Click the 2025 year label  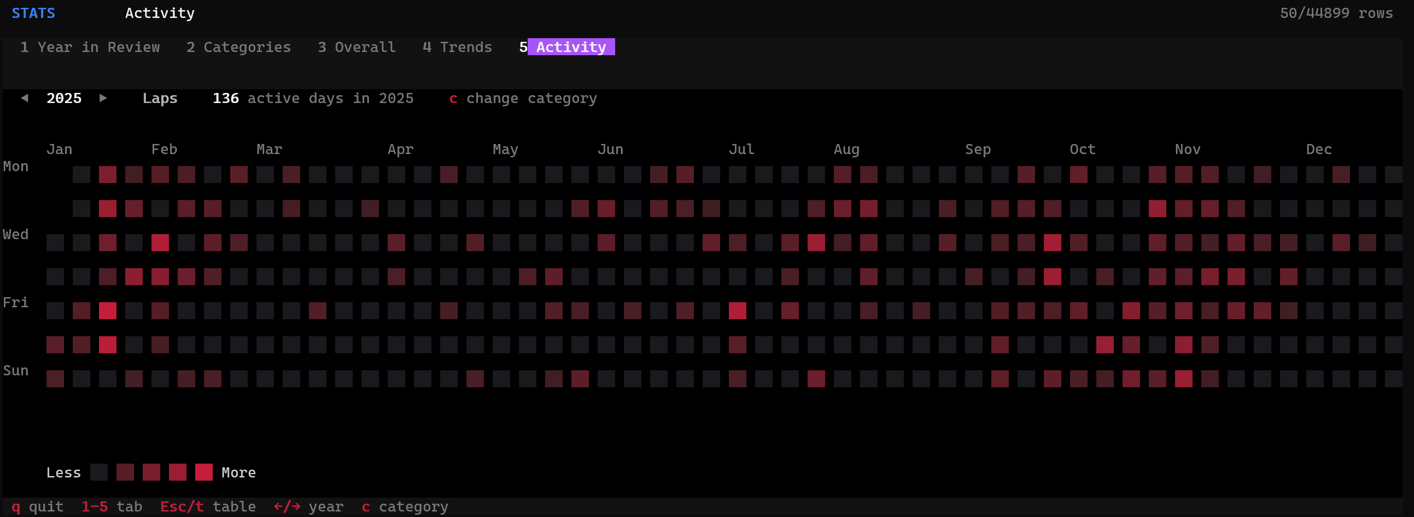point(64,99)
